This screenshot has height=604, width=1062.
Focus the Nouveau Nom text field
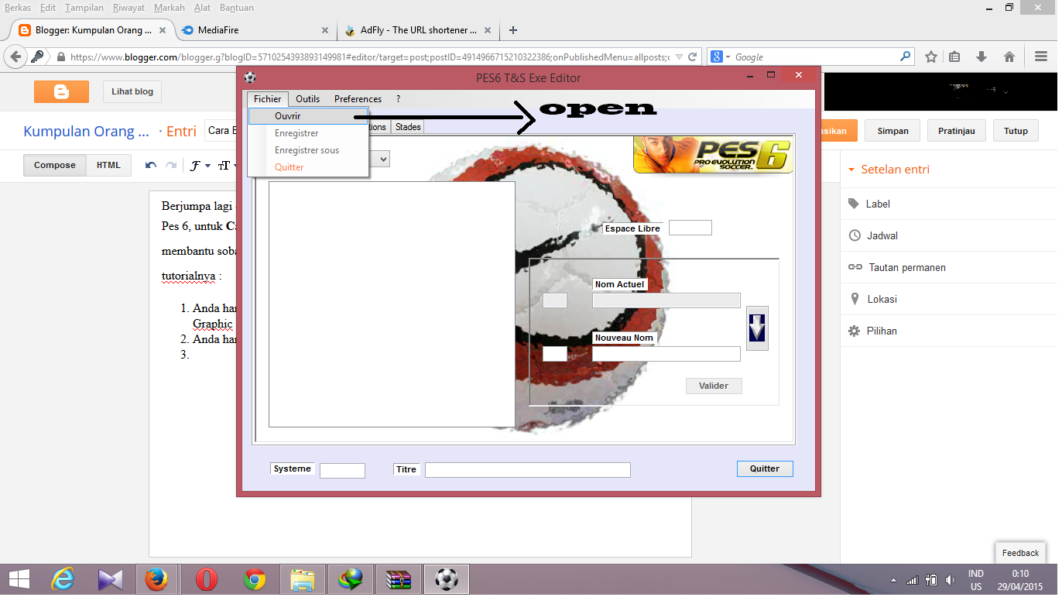666,354
